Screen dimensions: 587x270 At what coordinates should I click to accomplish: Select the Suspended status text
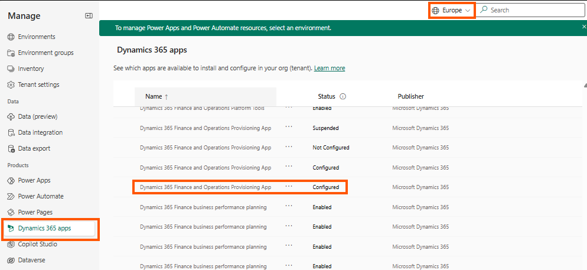[x=326, y=128]
